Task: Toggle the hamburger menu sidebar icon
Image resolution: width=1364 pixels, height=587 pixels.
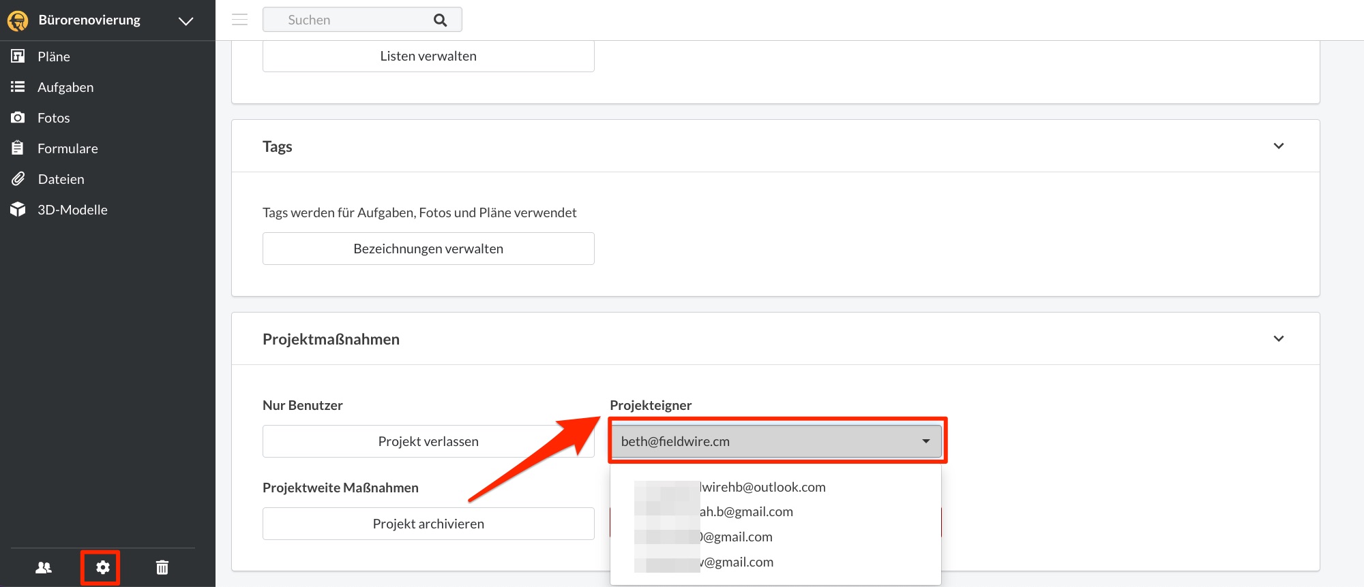Action: click(239, 20)
